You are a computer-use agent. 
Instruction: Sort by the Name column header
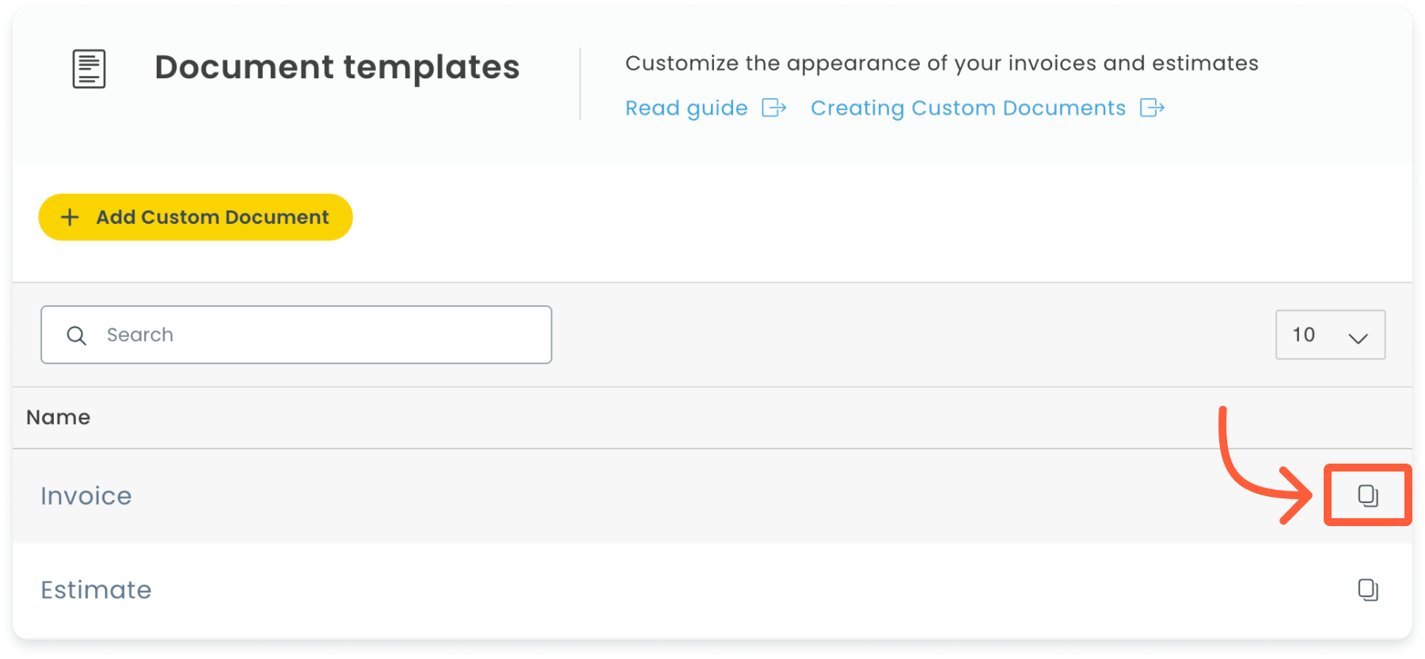tap(59, 417)
